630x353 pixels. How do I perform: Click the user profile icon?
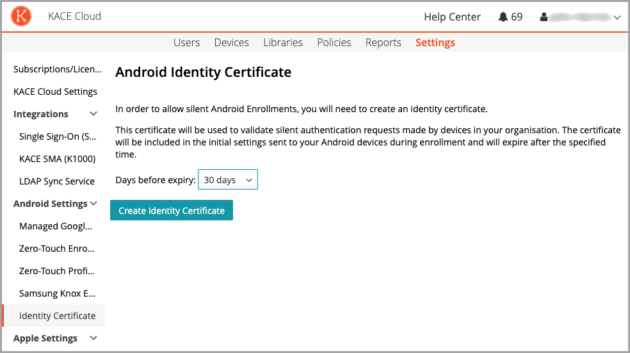[x=544, y=17]
